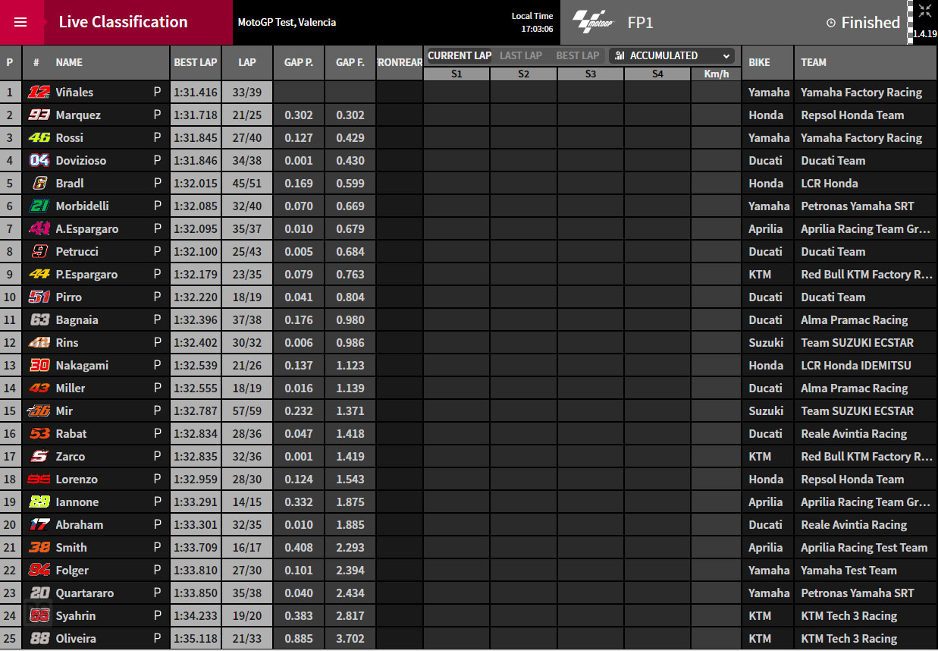This screenshot has width=938, height=651.
Task: Click rider number 9 badge for Petrucci
Action: pos(40,251)
